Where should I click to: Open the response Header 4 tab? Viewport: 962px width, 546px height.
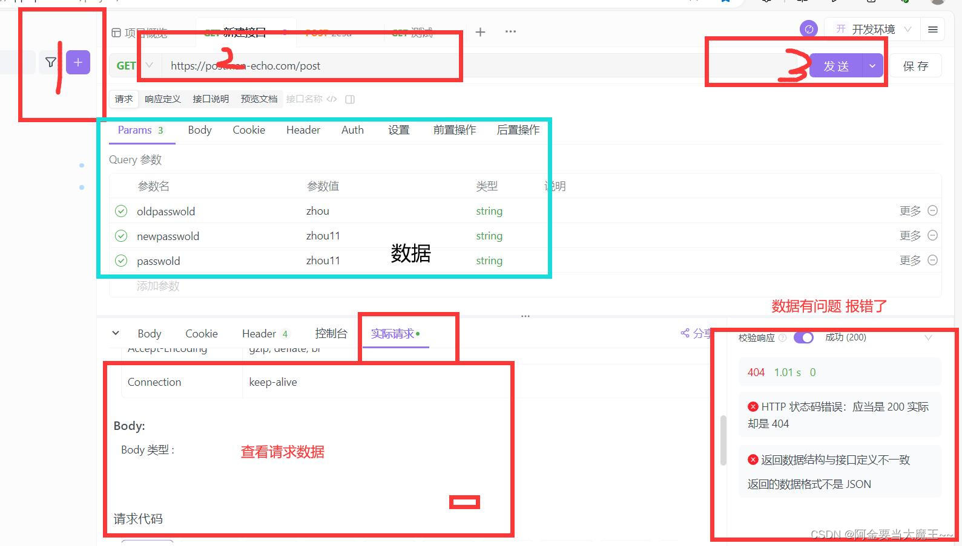point(265,334)
